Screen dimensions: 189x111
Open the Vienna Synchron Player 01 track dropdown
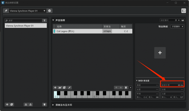click(28, 11)
